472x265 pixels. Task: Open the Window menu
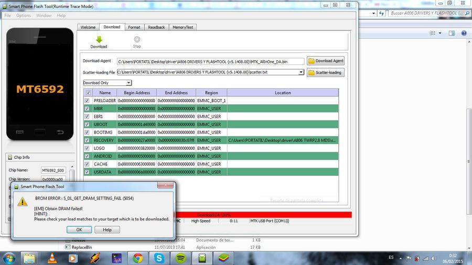click(x=44, y=15)
